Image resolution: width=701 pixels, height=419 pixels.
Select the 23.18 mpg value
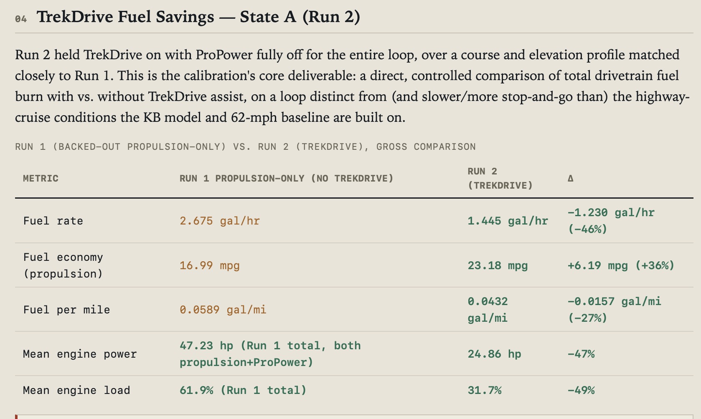pos(498,265)
